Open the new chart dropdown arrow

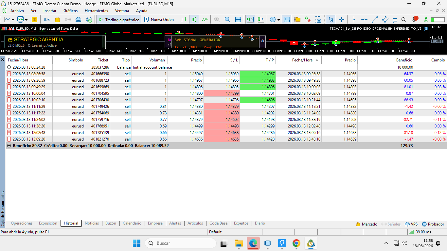(x=13, y=20)
